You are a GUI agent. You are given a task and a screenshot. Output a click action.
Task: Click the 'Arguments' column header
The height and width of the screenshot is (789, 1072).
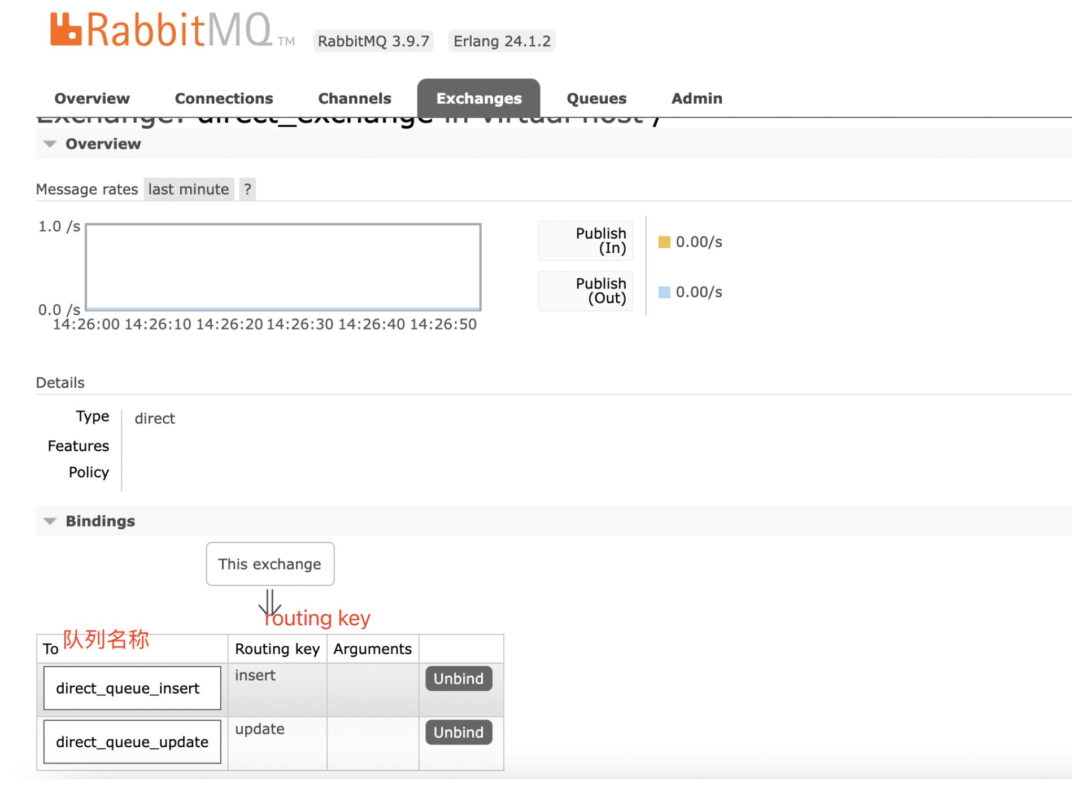point(372,649)
